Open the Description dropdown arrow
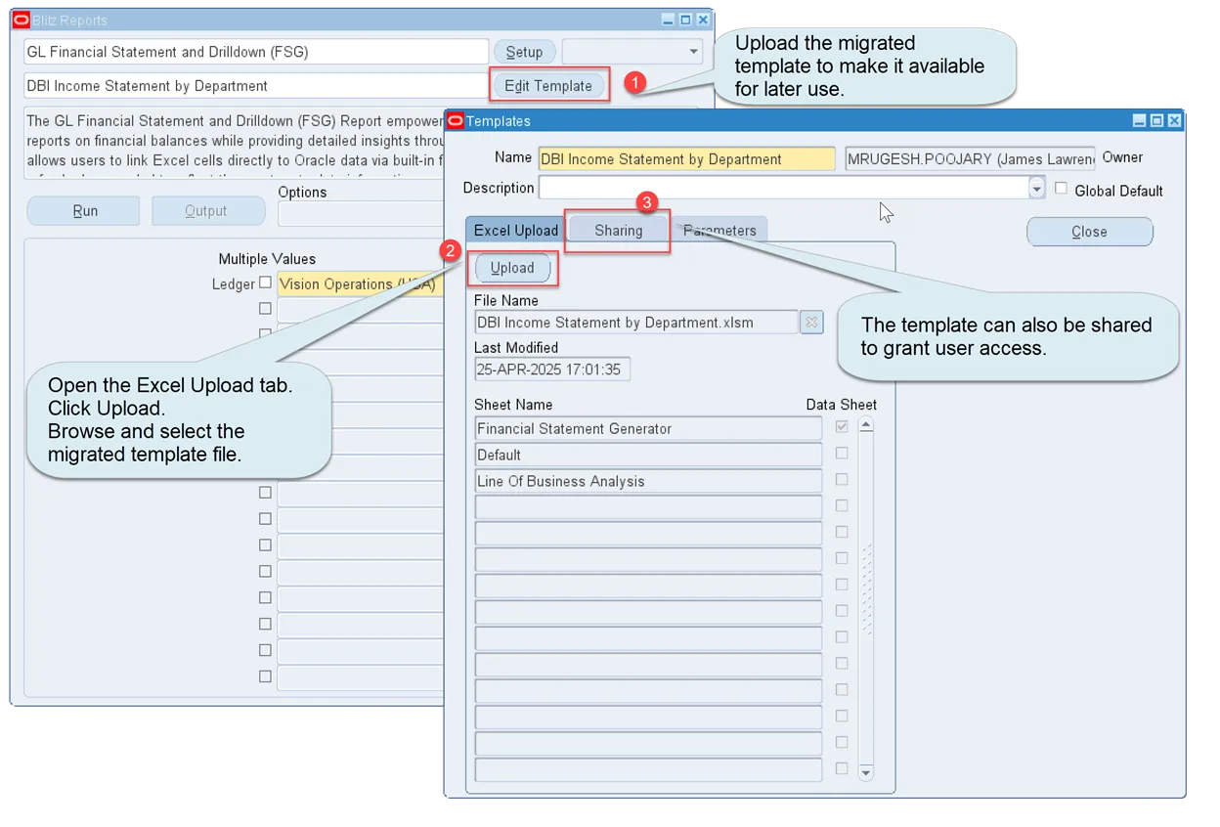Viewport: 1220px width, 827px height. pos(1037,188)
